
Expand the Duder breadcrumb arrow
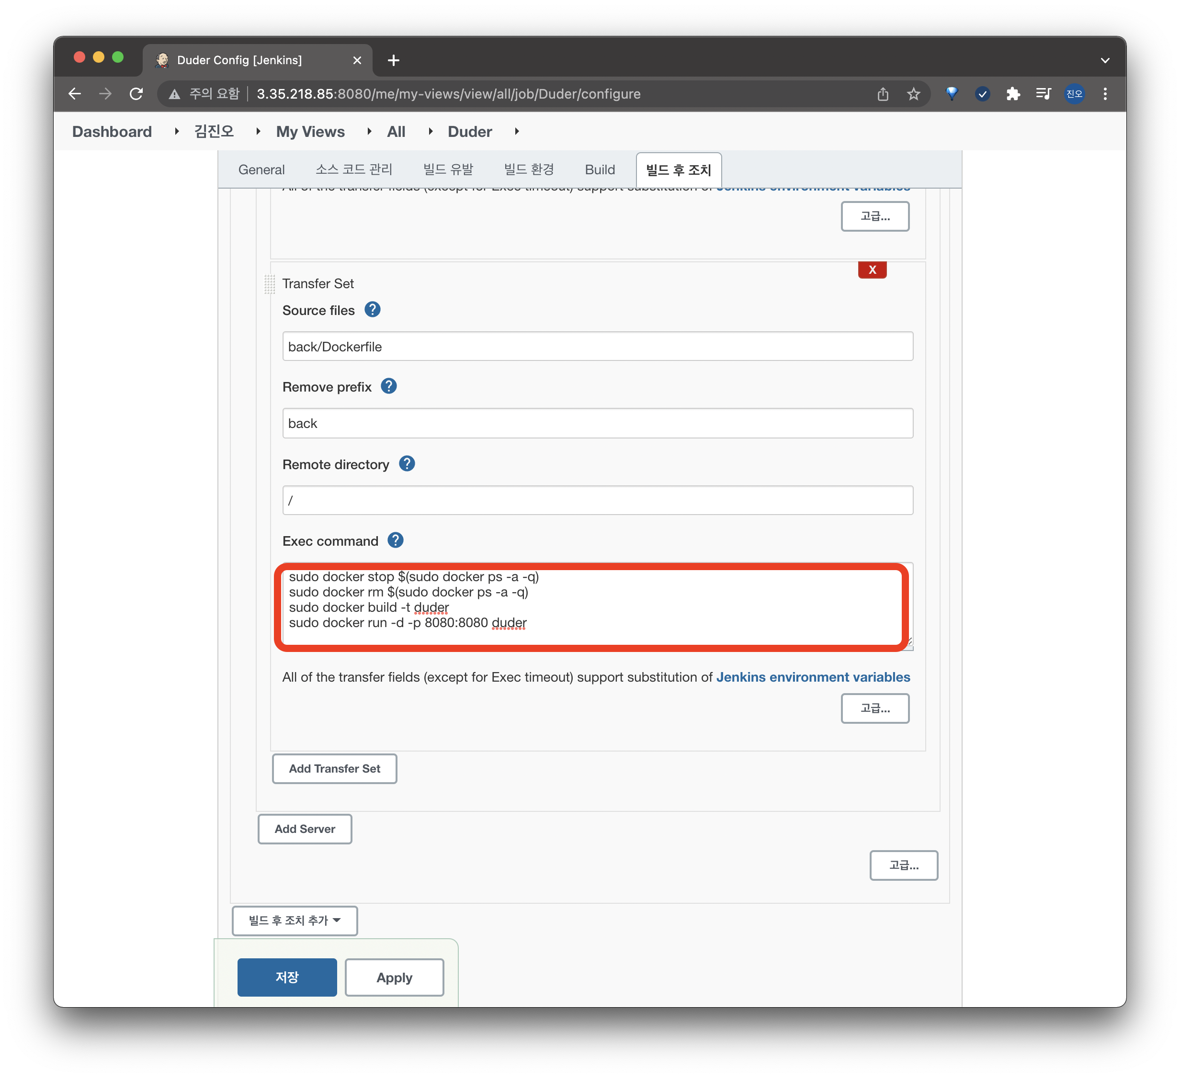tap(516, 132)
